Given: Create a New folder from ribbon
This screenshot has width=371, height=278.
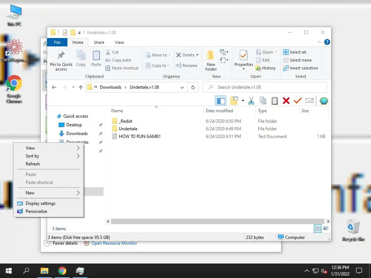Looking at the screenshot, I should pos(211,60).
